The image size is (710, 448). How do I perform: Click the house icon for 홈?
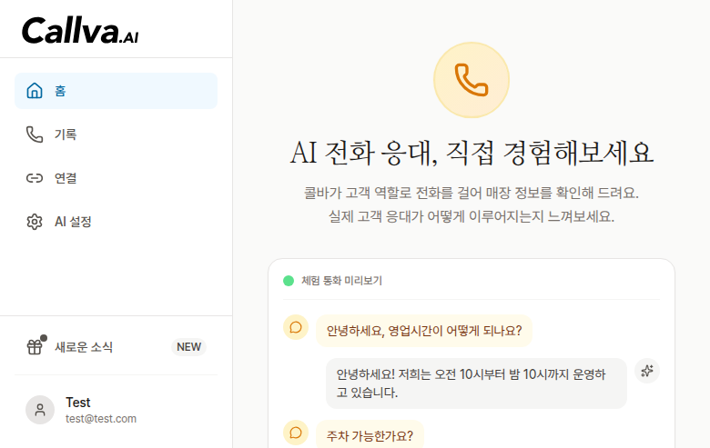tap(35, 91)
